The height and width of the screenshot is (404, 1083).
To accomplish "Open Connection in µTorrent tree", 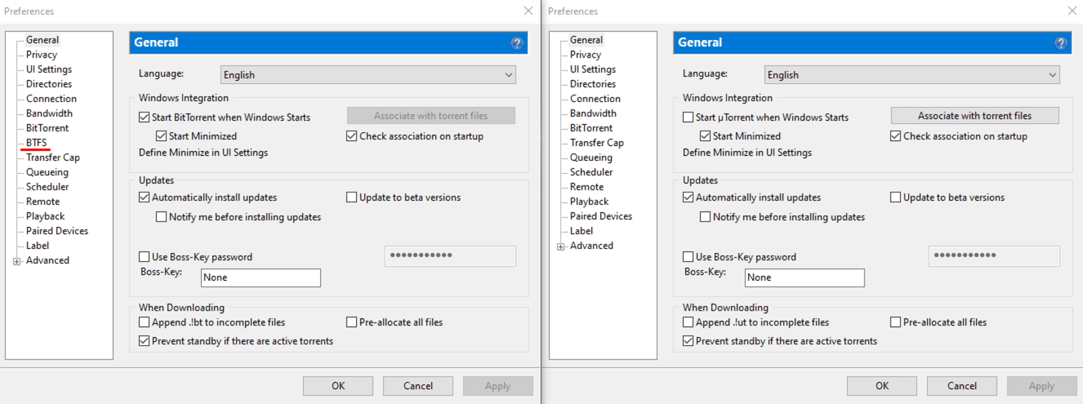I will pyautogui.click(x=595, y=99).
